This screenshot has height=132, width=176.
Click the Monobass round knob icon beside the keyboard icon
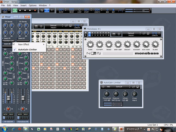pyautogui.click(x=119, y=34)
